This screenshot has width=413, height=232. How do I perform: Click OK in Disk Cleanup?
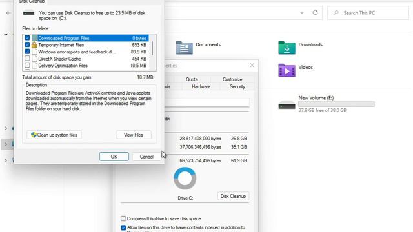(114, 157)
